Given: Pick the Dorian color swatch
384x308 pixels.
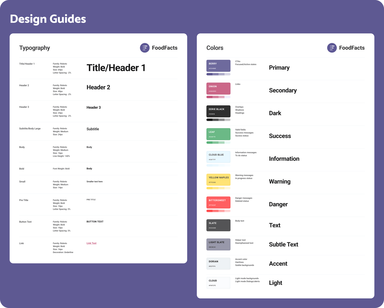Looking at the screenshot, I should point(218,264).
